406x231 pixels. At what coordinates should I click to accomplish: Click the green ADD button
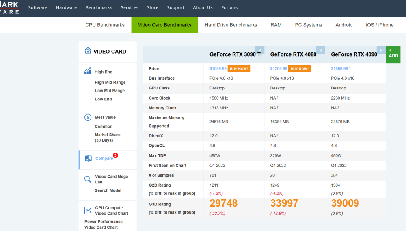(393, 54)
